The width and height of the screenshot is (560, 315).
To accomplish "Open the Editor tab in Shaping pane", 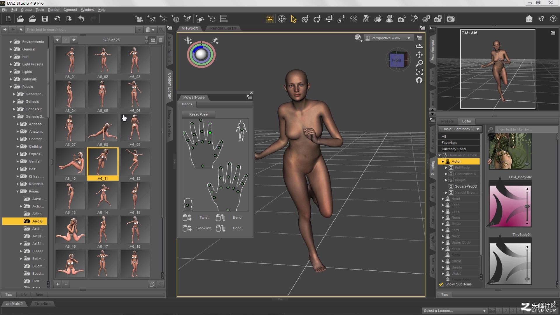I will [467, 121].
